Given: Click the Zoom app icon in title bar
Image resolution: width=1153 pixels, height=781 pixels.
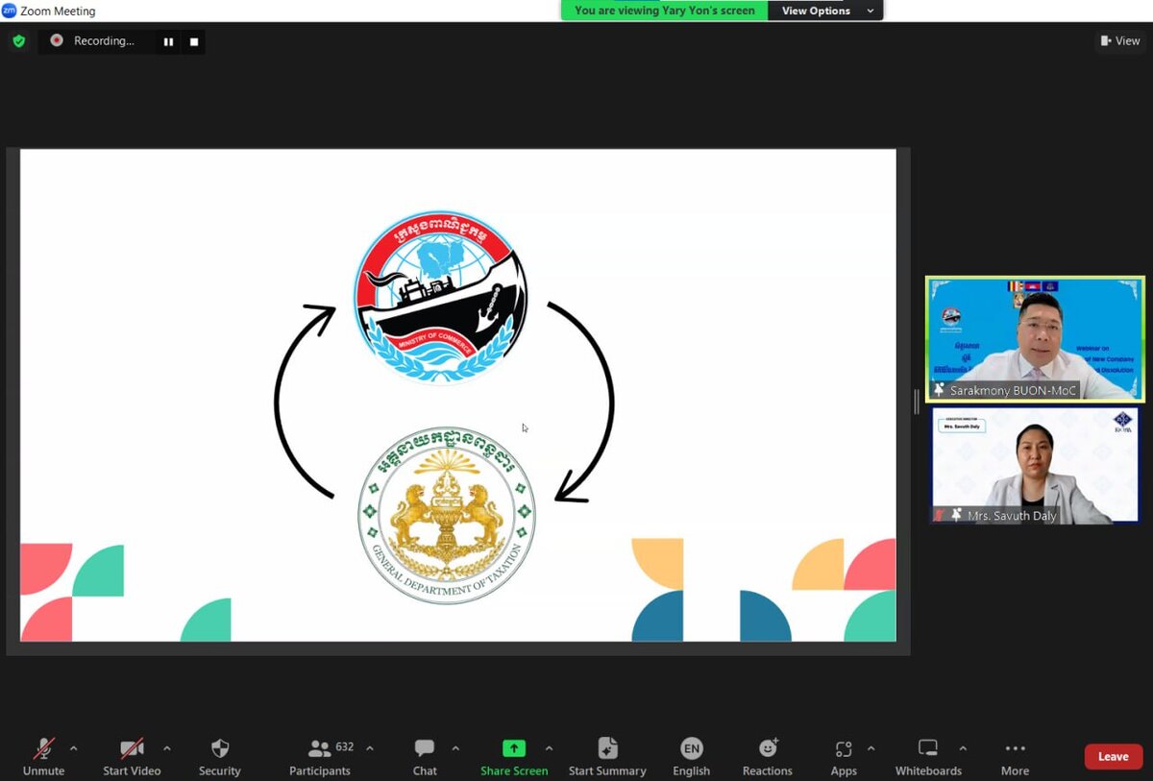Looking at the screenshot, I should pyautogui.click(x=10, y=11).
